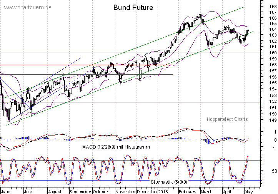Click the 157 price axis value
The height and width of the screenshot is (194, 278).
coord(273,71)
